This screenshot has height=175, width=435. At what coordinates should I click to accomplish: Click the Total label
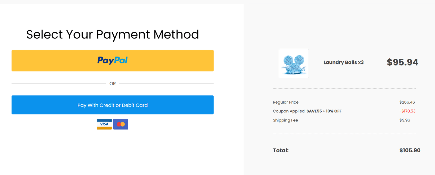pos(281,150)
